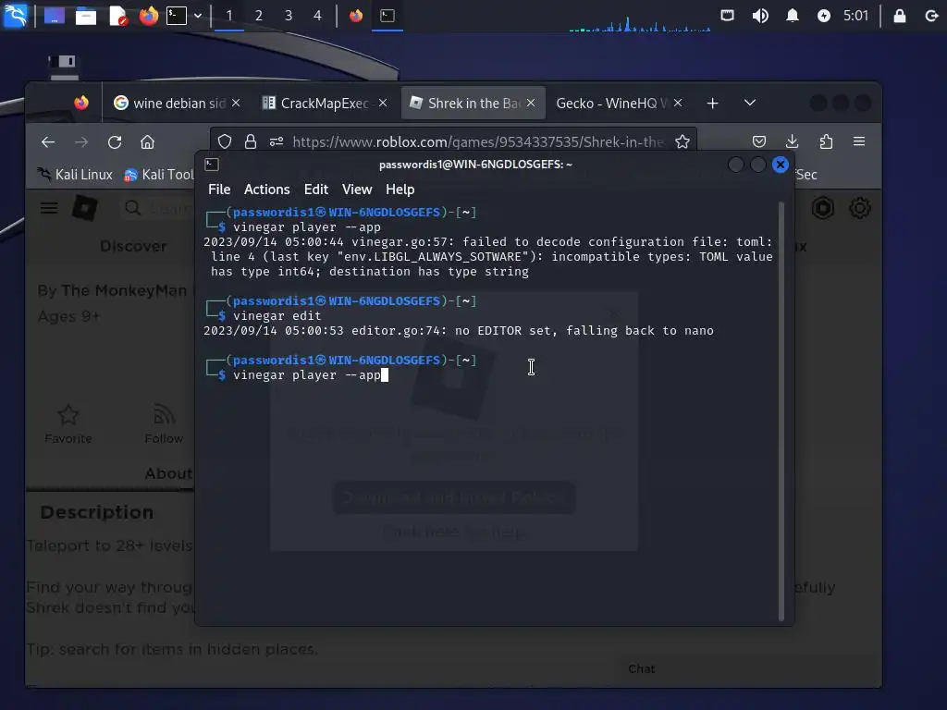
Task: Open the Firefox extensions menu
Action: pos(826,141)
